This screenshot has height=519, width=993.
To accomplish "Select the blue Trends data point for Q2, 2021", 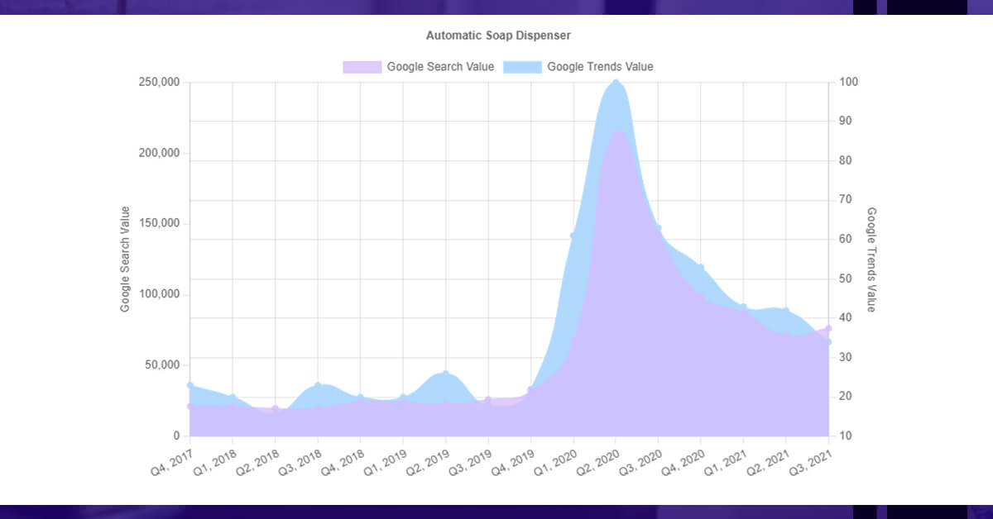I will (786, 312).
